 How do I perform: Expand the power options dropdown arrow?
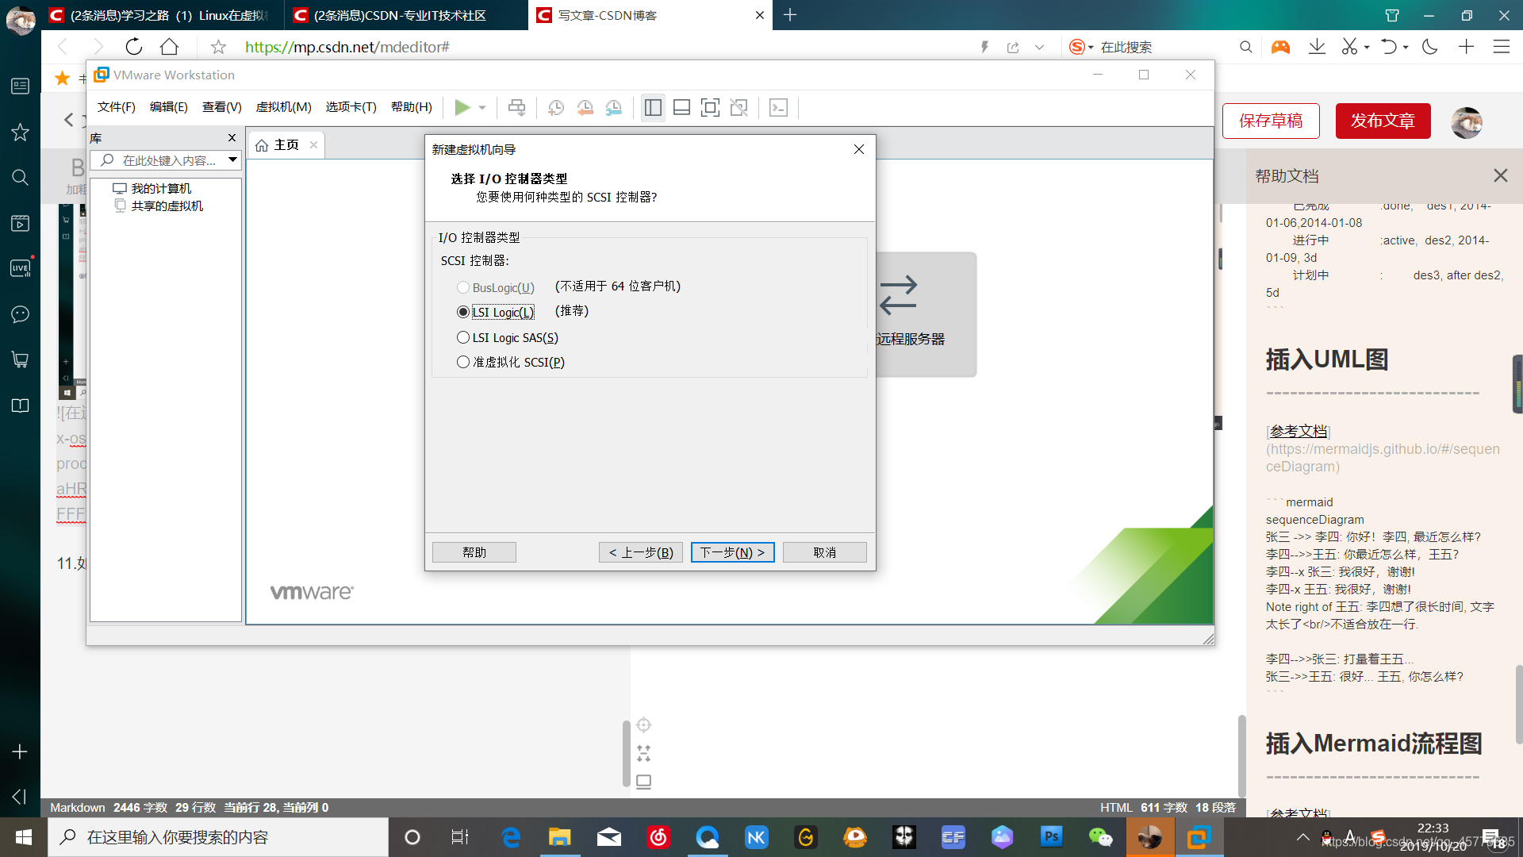click(x=482, y=108)
